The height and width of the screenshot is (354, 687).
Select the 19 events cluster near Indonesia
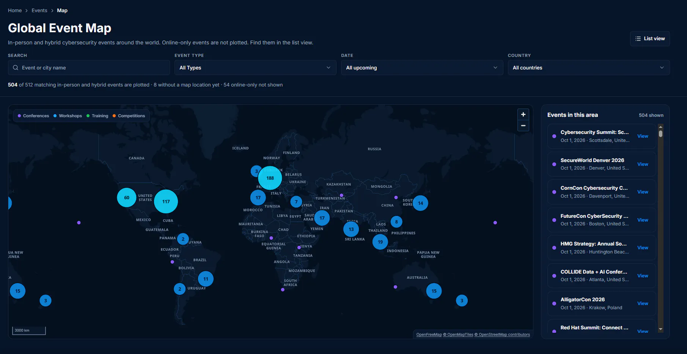(x=380, y=242)
